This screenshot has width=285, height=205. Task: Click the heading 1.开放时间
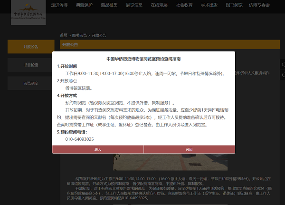(x=67, y=66)
